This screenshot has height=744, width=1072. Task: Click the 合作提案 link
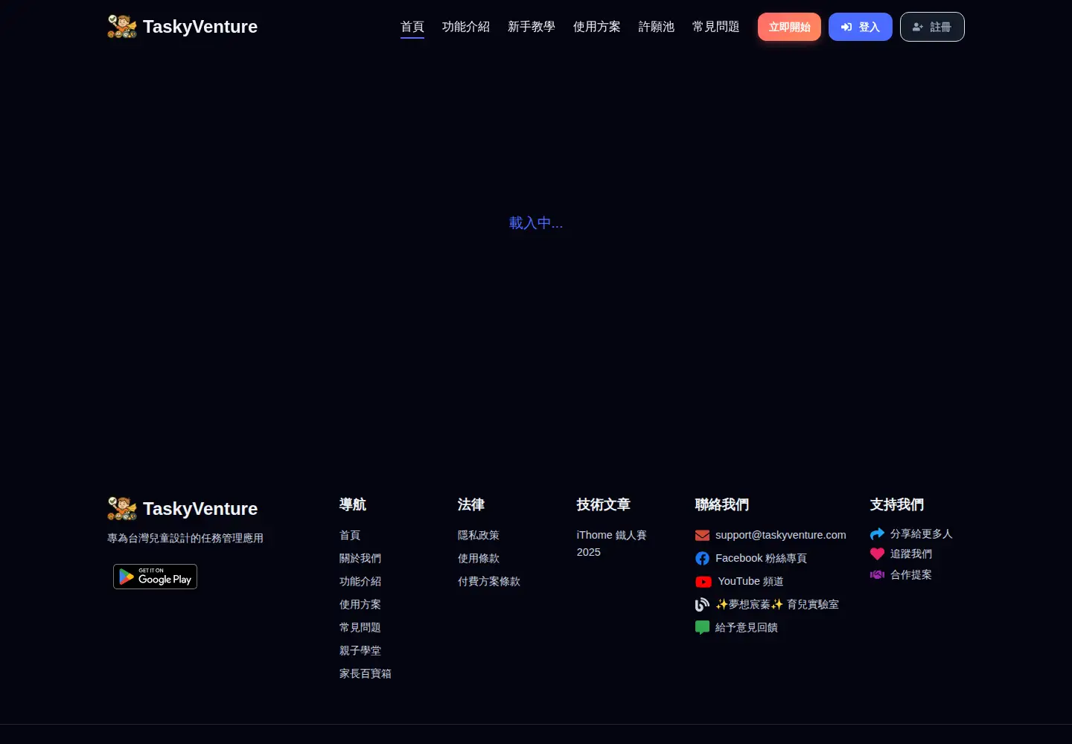tap(911, 575)
